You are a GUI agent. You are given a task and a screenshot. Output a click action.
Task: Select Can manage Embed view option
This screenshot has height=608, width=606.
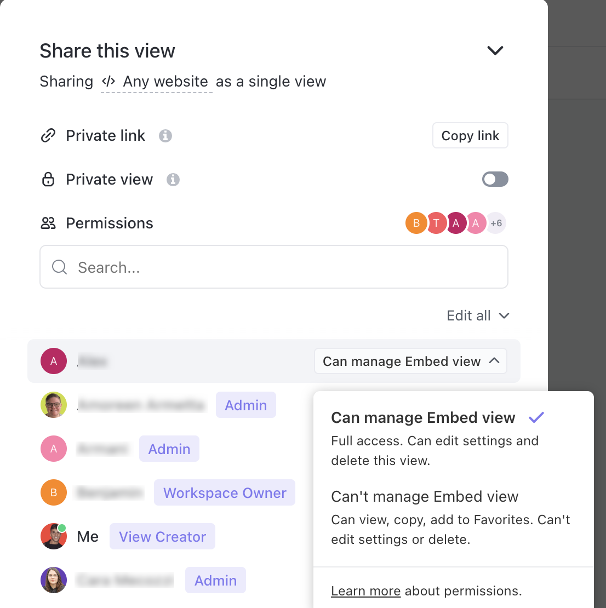423,418
